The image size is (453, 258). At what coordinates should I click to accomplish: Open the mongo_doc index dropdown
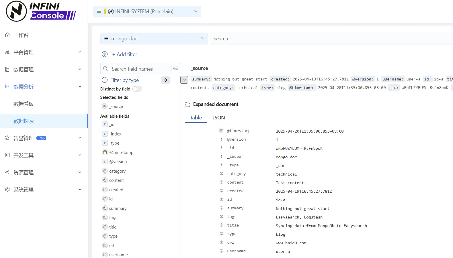coord(154,39)
